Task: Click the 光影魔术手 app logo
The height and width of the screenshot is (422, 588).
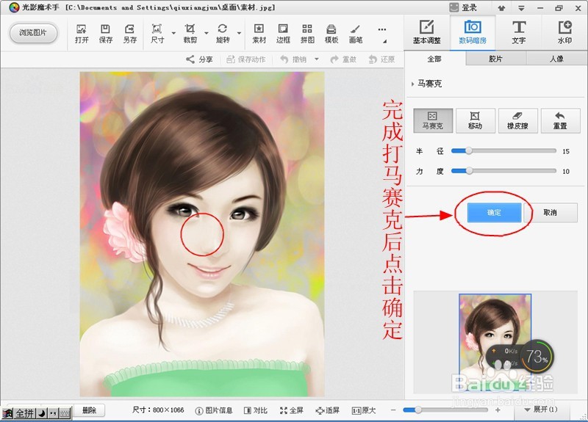Action: click(x=14, y=7)
